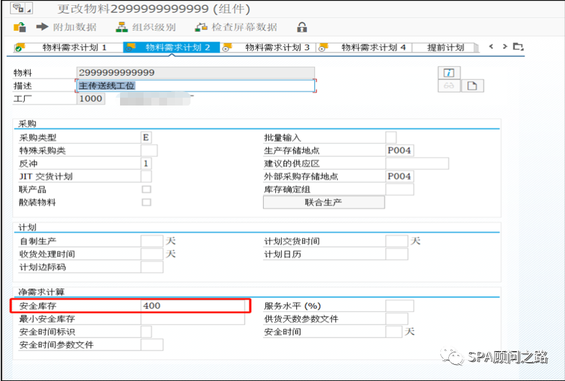Switch to 物料需求计划 1 tab

click(x=69, y=48)
